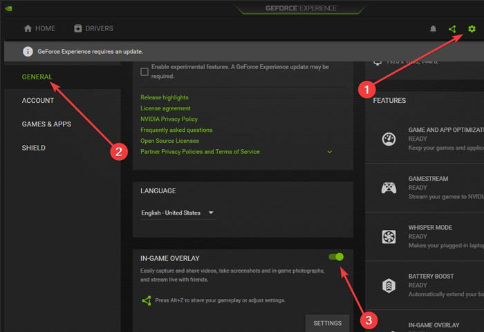Click the Game and App Optimization gauge icon

(389, 139)
